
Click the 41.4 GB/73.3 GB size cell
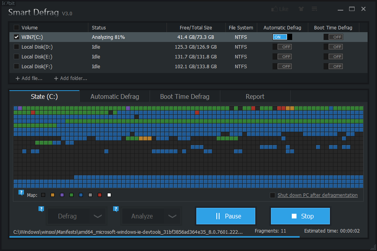[x=196, y=37]
